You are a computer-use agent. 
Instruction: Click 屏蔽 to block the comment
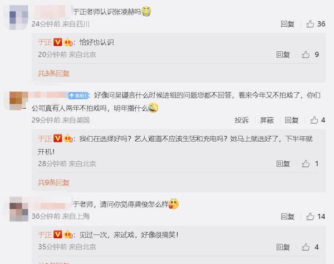267,120
